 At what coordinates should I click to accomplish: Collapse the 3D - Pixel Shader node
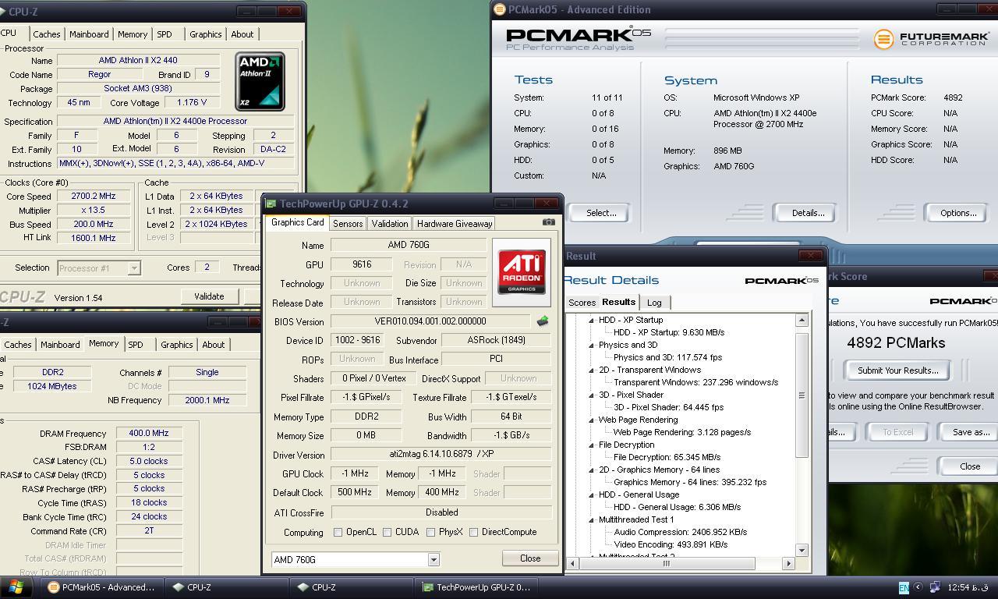pos(591,395)
